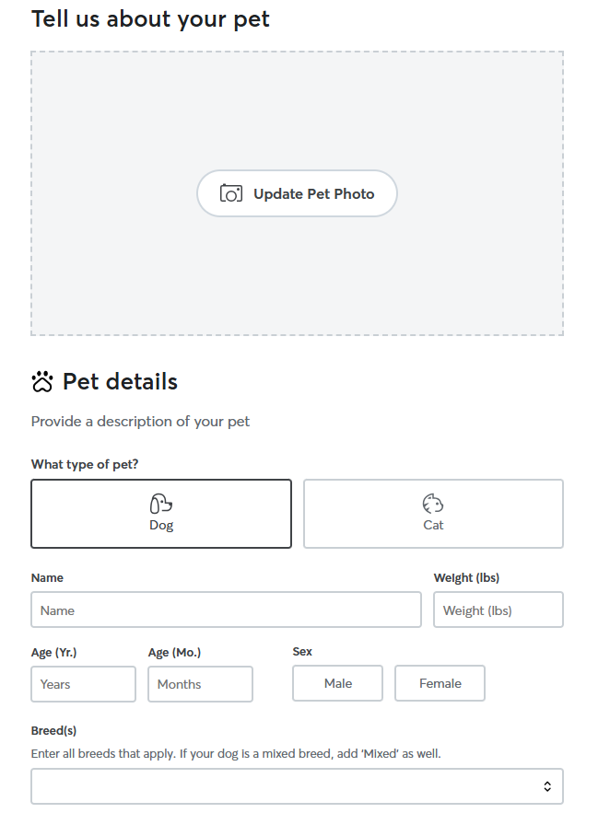Click the "What type of pet?" label
610x813 pixels.
(85, 464)
